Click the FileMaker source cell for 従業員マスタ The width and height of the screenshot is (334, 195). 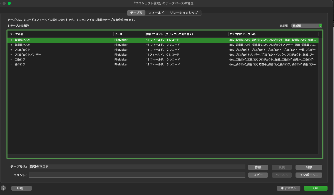tap(121, 45)
